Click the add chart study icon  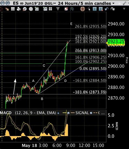[45, 9]
